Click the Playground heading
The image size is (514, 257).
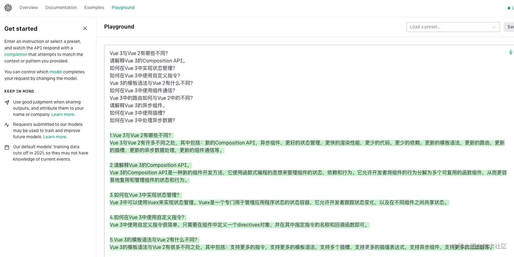click(119, 27)
